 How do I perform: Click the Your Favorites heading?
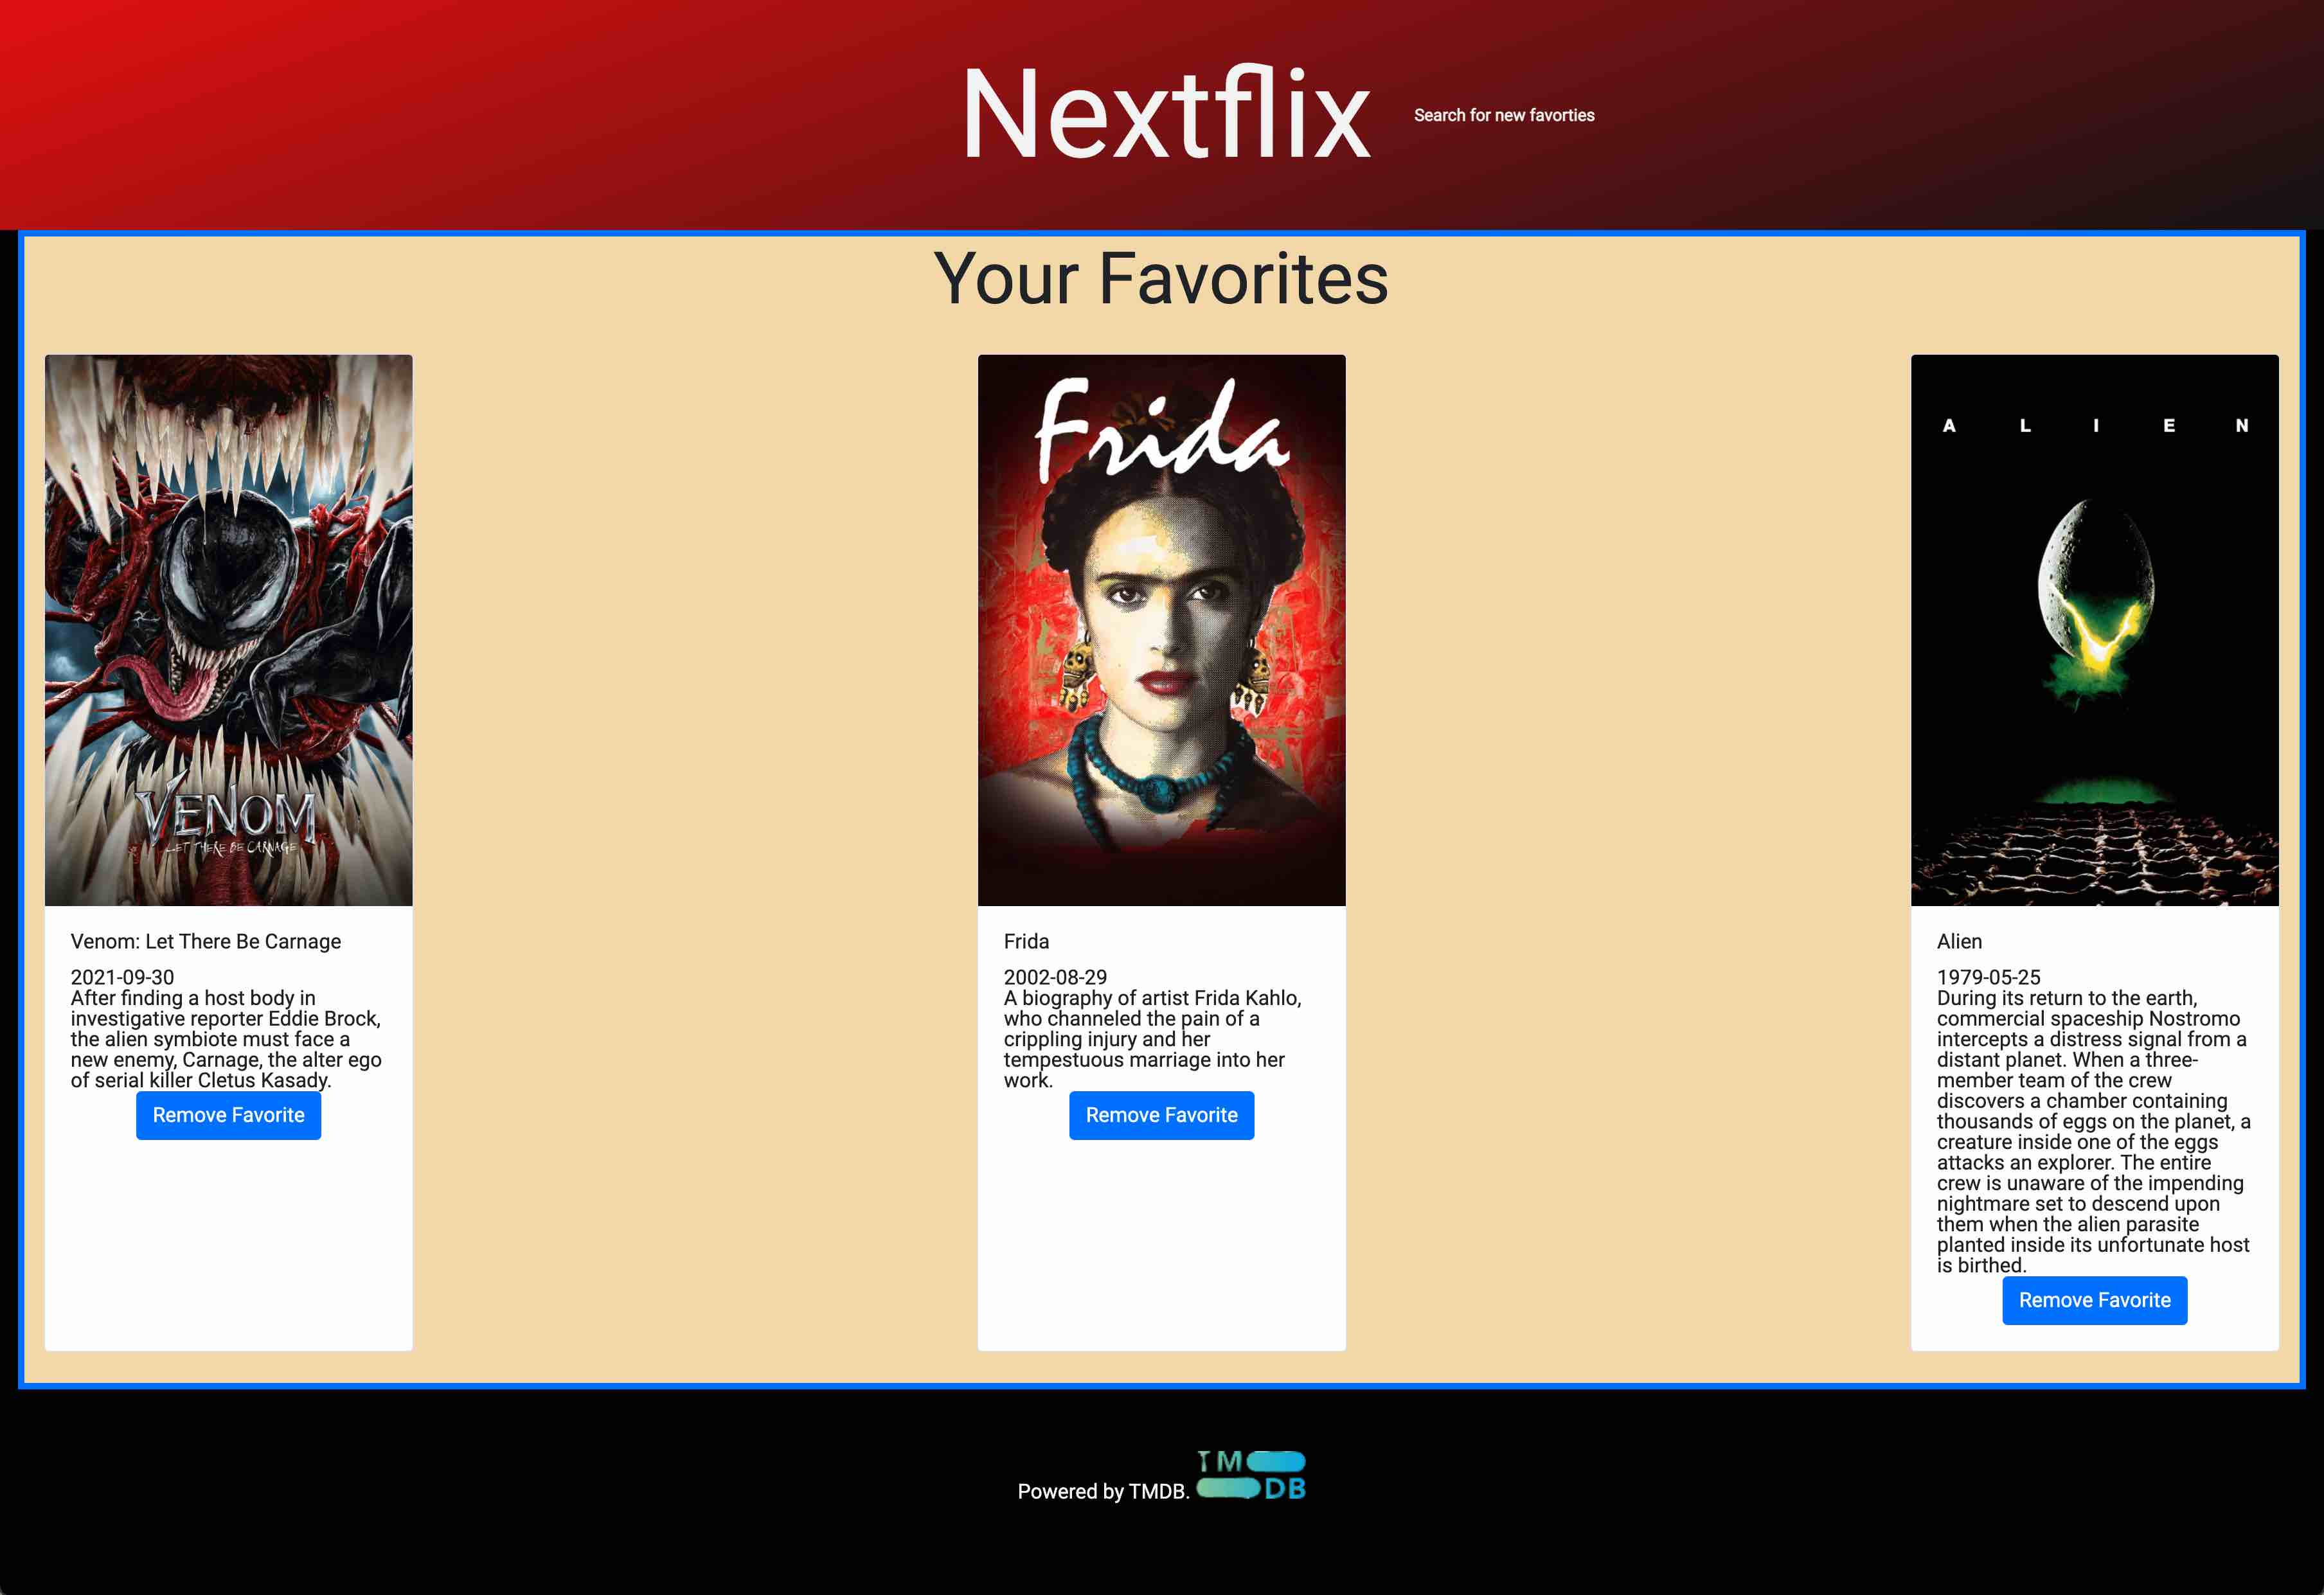1161,279
